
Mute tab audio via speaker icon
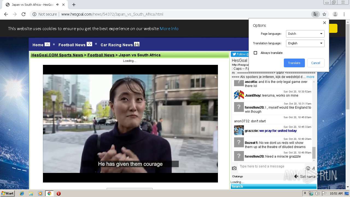pos(58,5)
